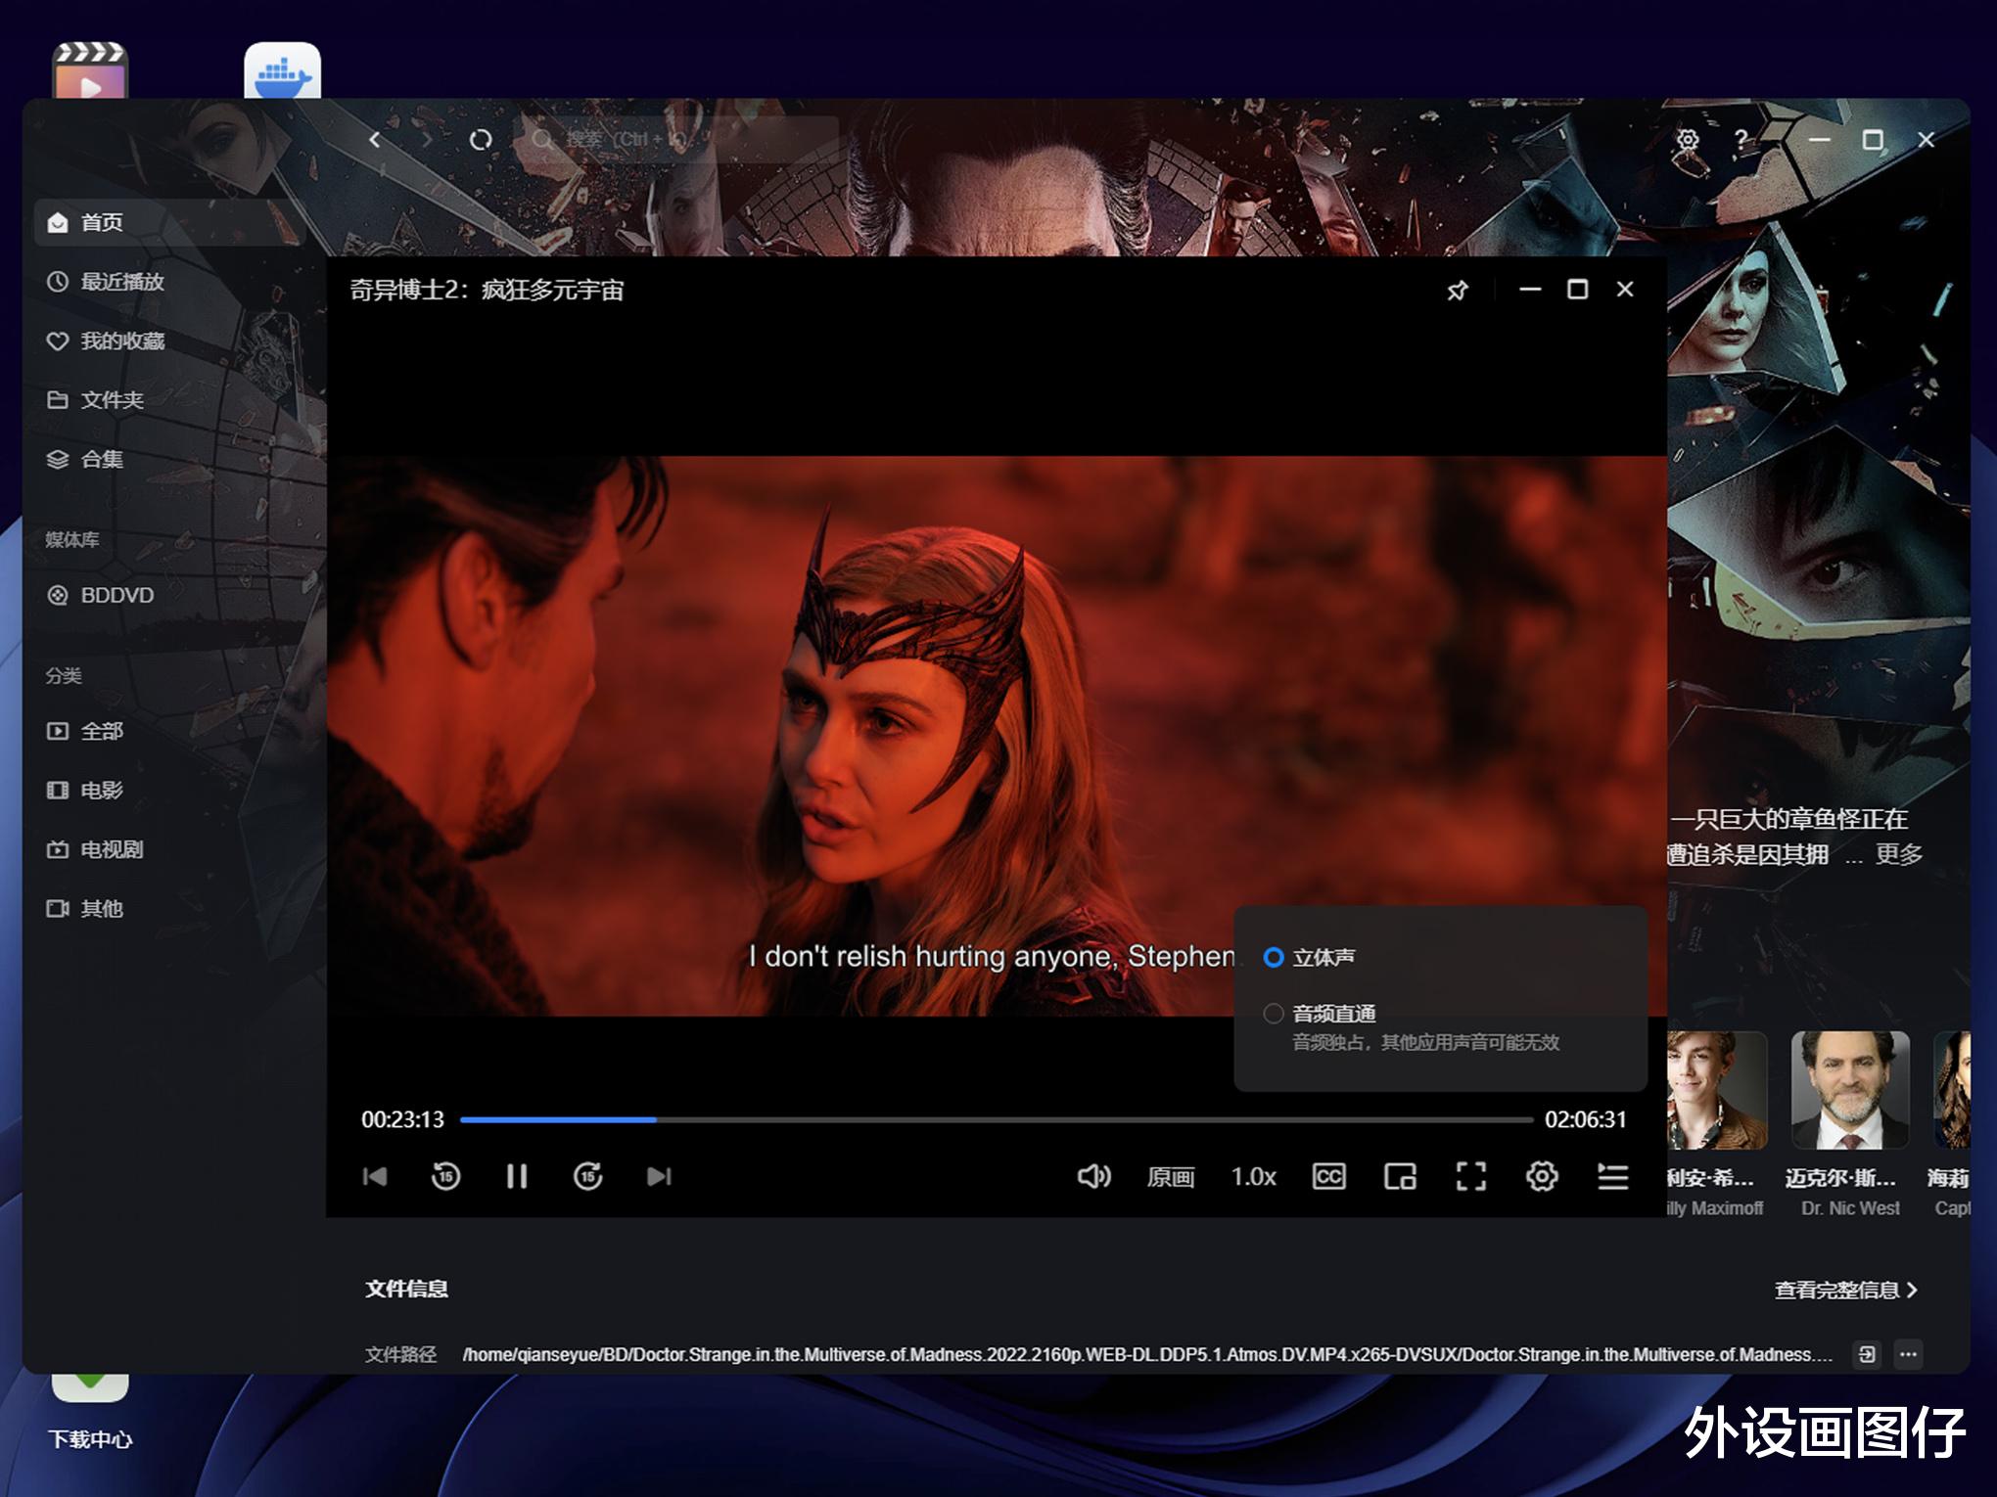Open the 电视剧 category
Viewport: 1997px width, 1497px height.
click(111, 849)
